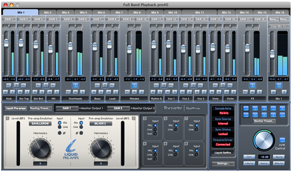292x190 pixels.
Task: Solo the Mix 1 output channel
Action: click(x=284, y=92)
